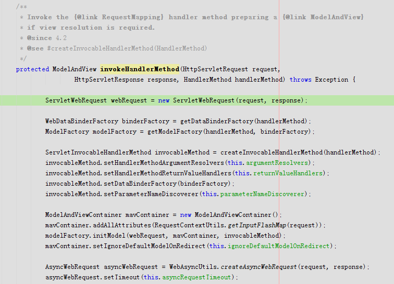Click 'HandlerMethod handlerMethod)' parameter
The width and height of the screenshot is (394, 284).
point(235,80)
